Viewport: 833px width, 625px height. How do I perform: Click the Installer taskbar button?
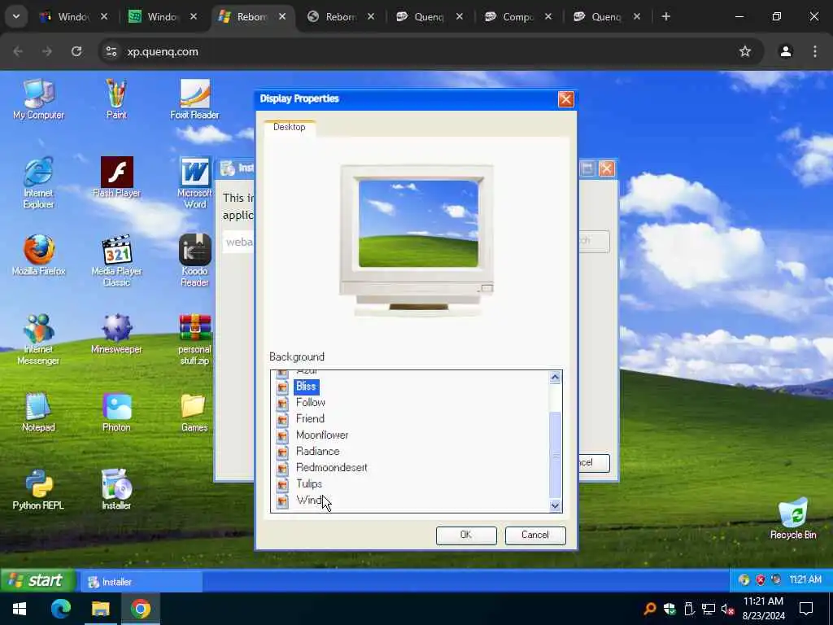[142, 582]
